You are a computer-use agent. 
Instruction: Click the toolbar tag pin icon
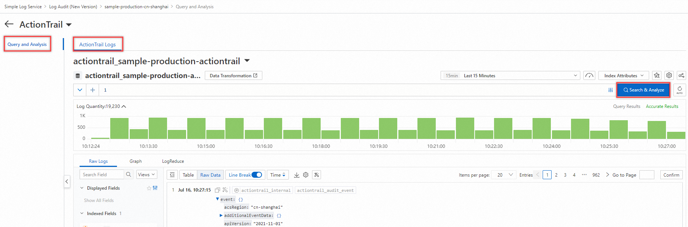click(317, 175)
